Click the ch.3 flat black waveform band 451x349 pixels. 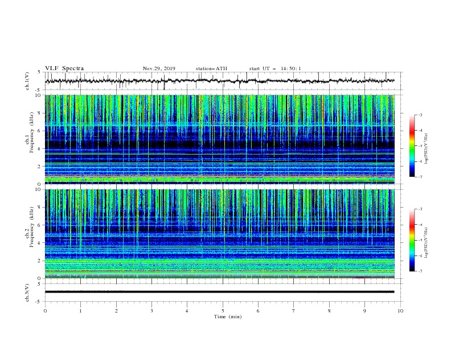pyautogui.click(x=219, y=292)
